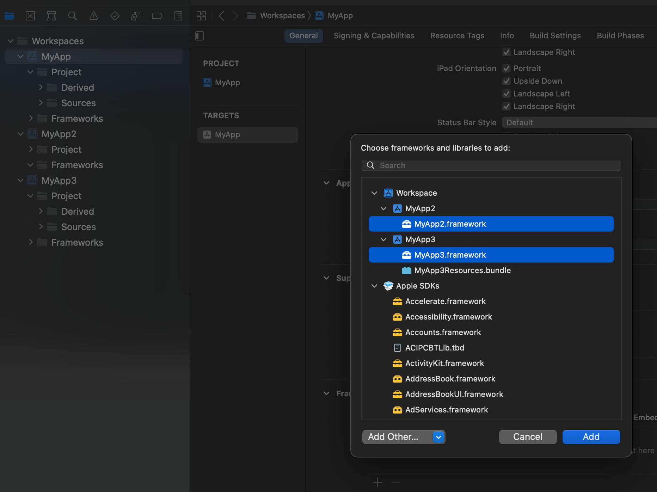The width and height of the screenshot is (657, 492).
Task: Open the Project navigator folder icon
Action: [9, 16]
